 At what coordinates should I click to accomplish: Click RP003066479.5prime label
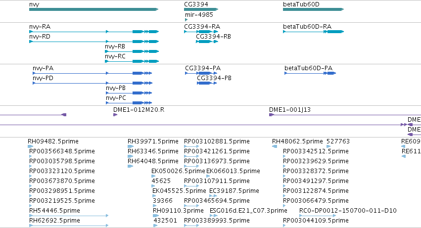pos(316,201)
